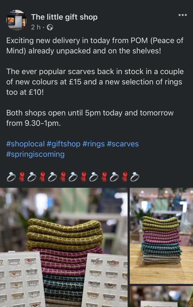Tap the ring tray at the photo's left

pyautogui.click(x=21, y=279)
